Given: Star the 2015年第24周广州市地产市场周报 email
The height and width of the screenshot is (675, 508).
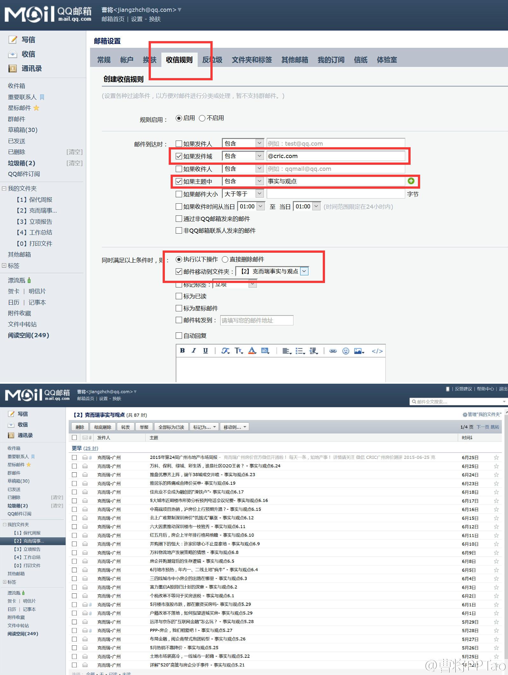Looking at the screenshot, I should 496,457.
